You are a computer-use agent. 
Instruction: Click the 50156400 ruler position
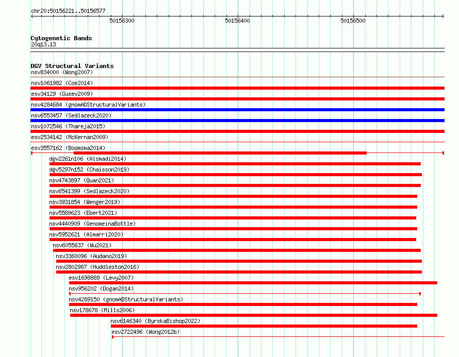[237, 21]
